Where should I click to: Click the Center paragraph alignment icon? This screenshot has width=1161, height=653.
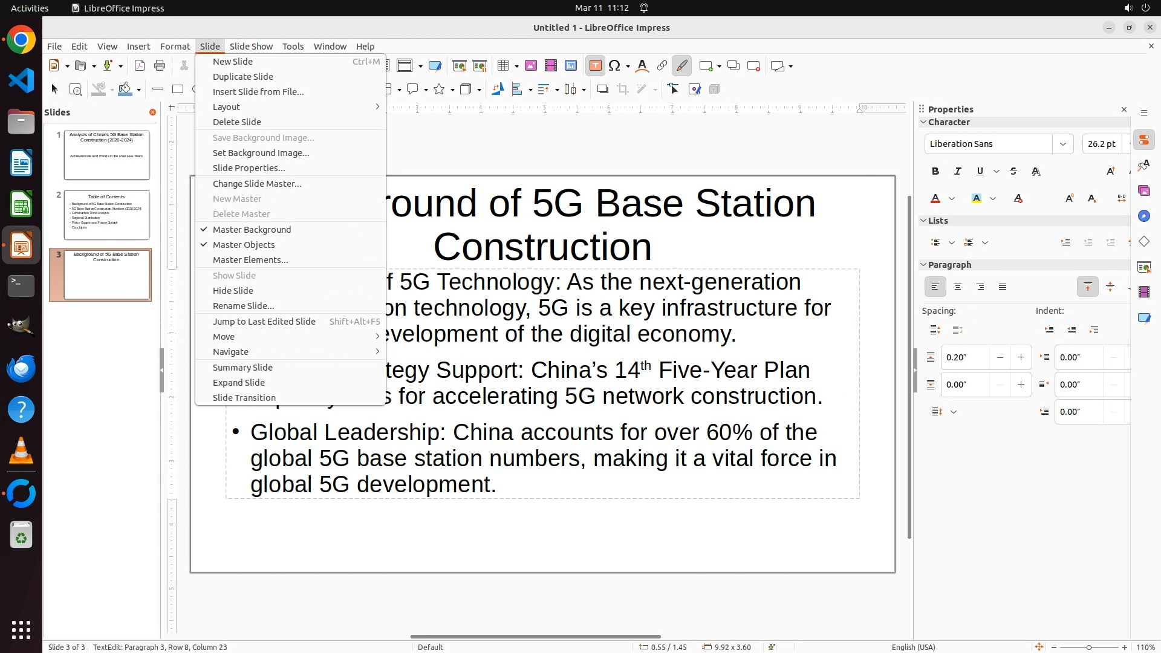pos(958,287)
